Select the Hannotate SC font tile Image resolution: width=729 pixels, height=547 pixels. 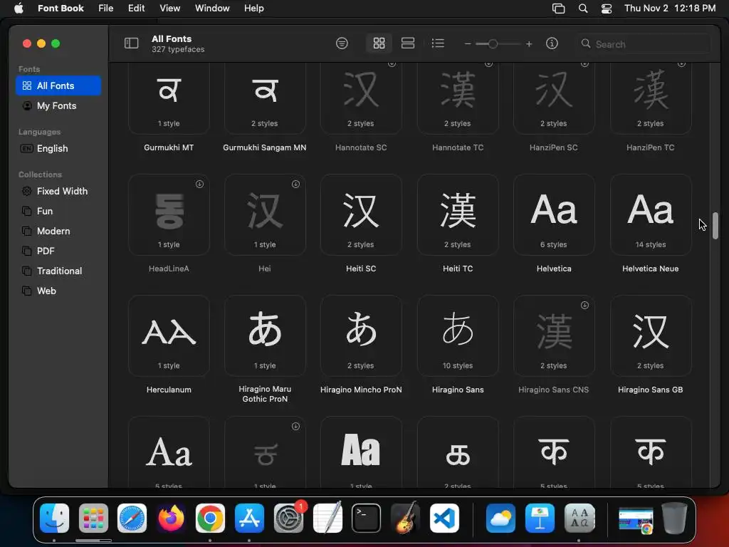point(361,98)
